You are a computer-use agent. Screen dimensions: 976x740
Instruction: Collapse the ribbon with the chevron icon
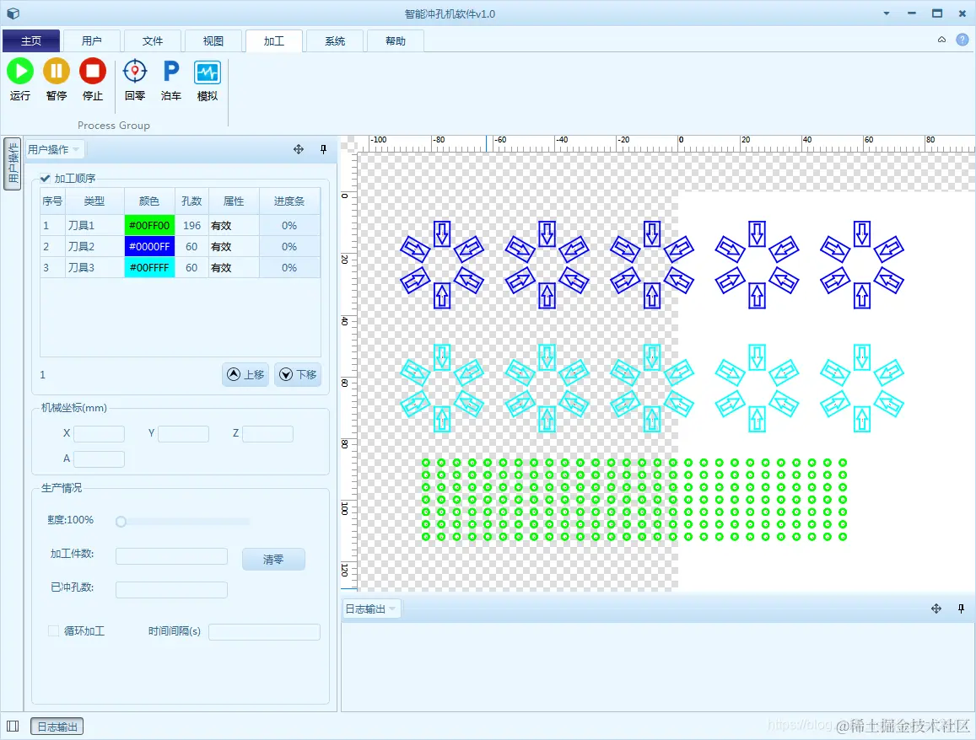(941, 40)
